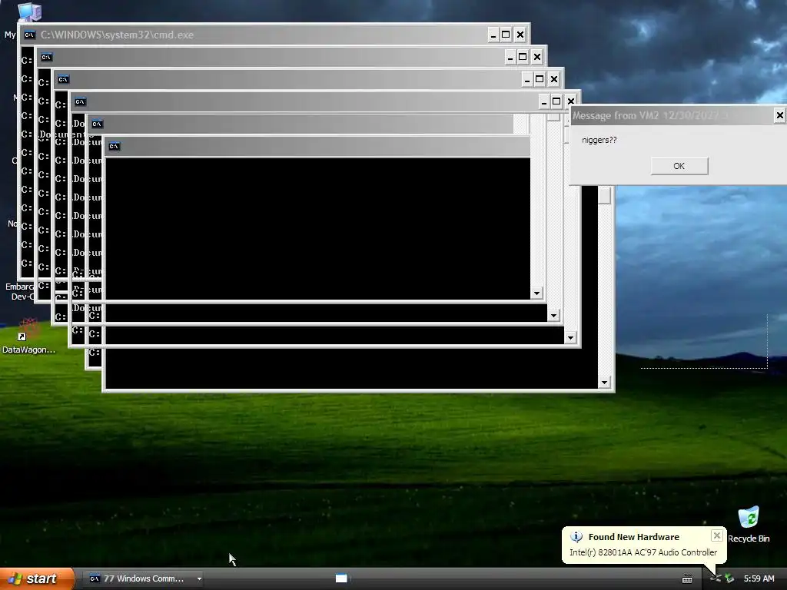Minimize the C:\WINDOWS\system32\cmd.exe window

click(493, 35)
